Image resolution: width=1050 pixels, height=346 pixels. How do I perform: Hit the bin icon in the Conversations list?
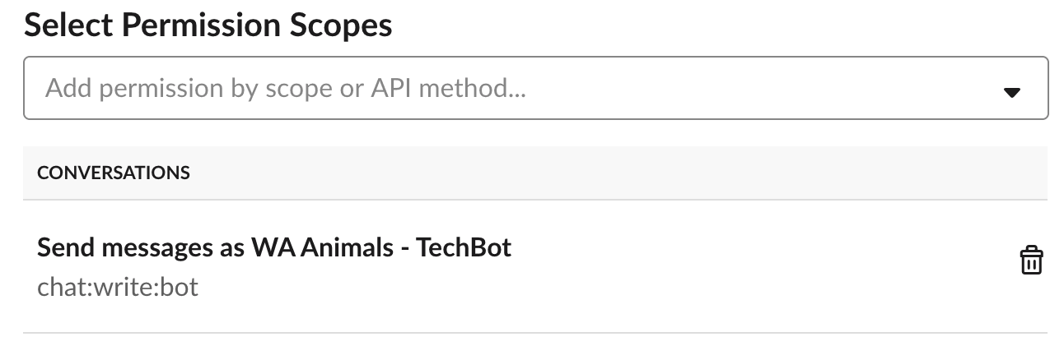[1031, 261]
